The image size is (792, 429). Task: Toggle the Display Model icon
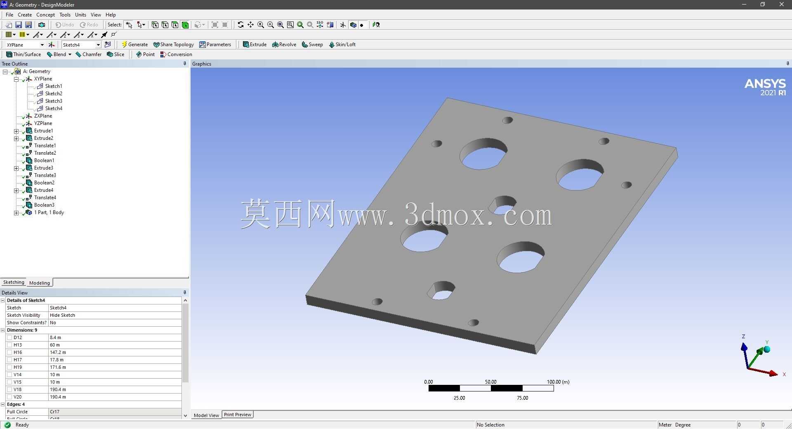[x=353, y=25]
